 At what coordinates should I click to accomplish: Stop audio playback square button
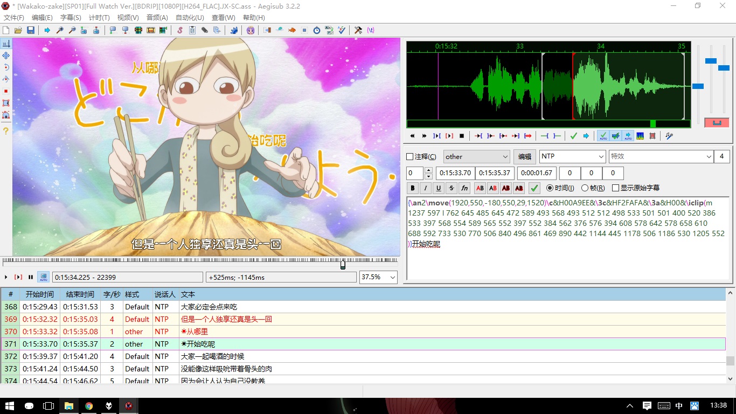[462, 136]
